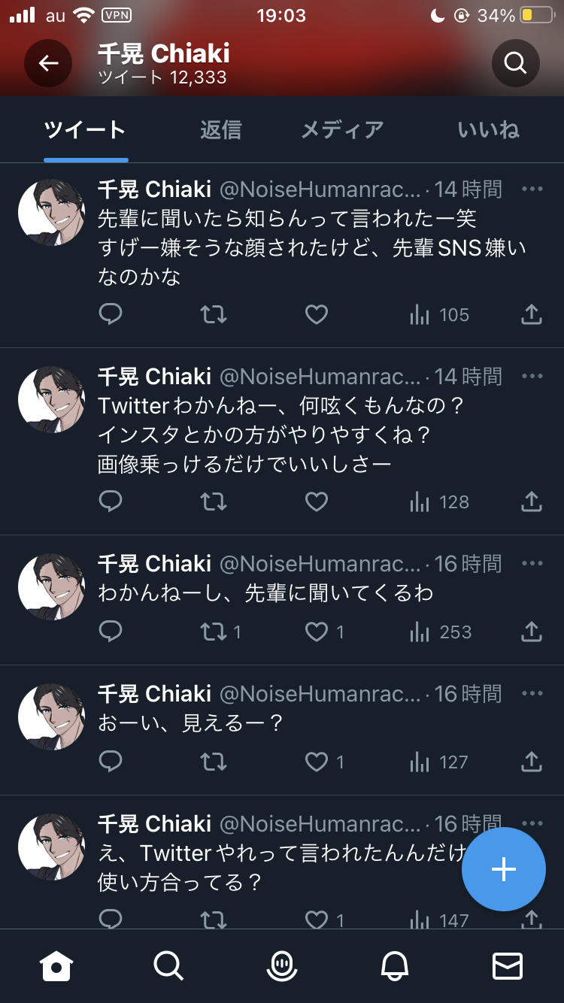Like the 先輩に聞いたら tweet
564x1003 pixels.
[316, 314]
